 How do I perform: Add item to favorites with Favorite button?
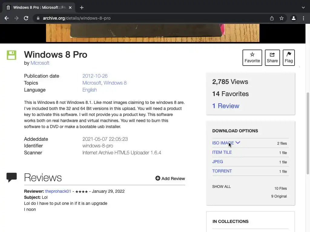coord(252,58)
